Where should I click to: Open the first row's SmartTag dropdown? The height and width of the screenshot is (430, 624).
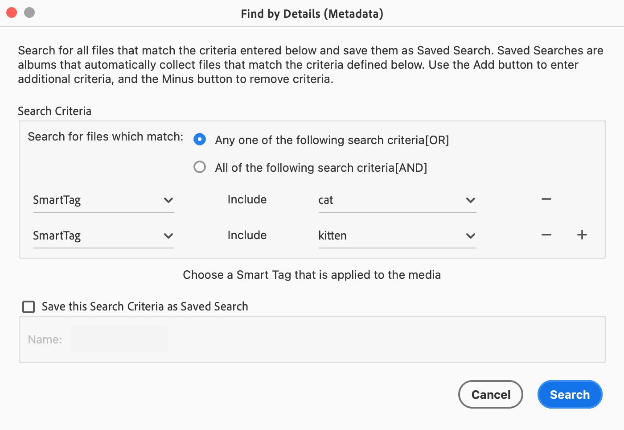[x=103, y=200]
